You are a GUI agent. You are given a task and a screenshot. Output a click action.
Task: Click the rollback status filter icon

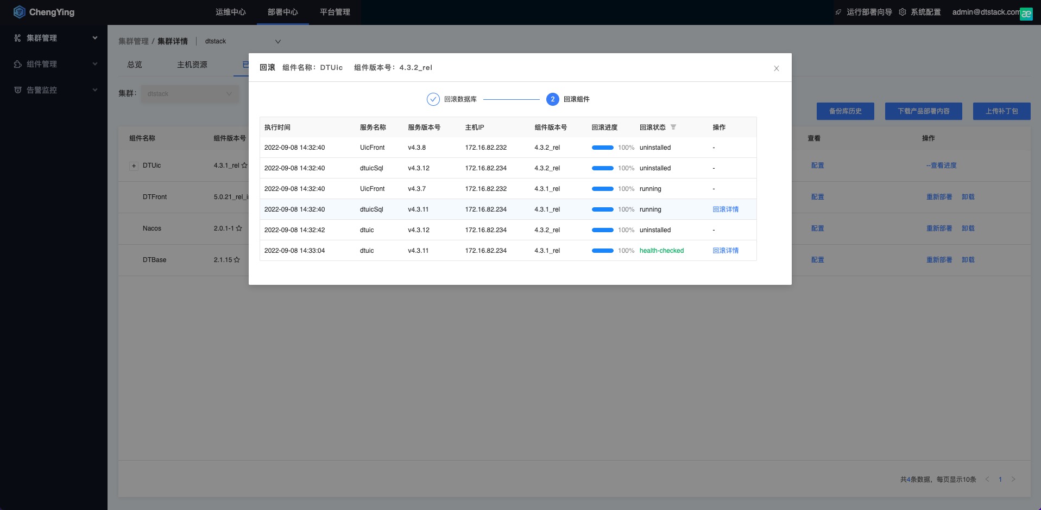coord(673,127)
